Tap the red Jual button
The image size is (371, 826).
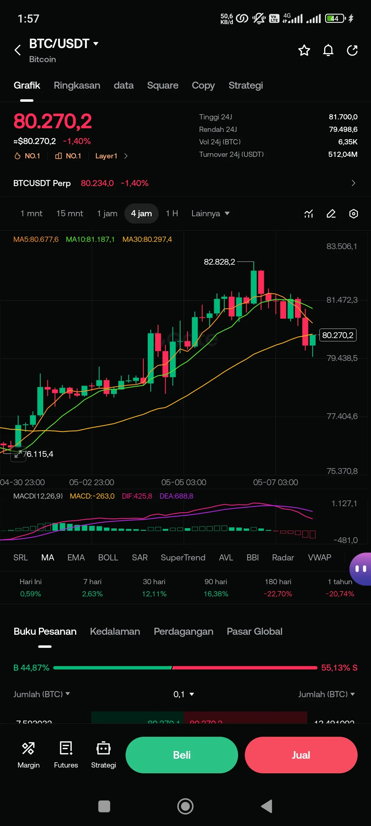click(x=301, y=755)
